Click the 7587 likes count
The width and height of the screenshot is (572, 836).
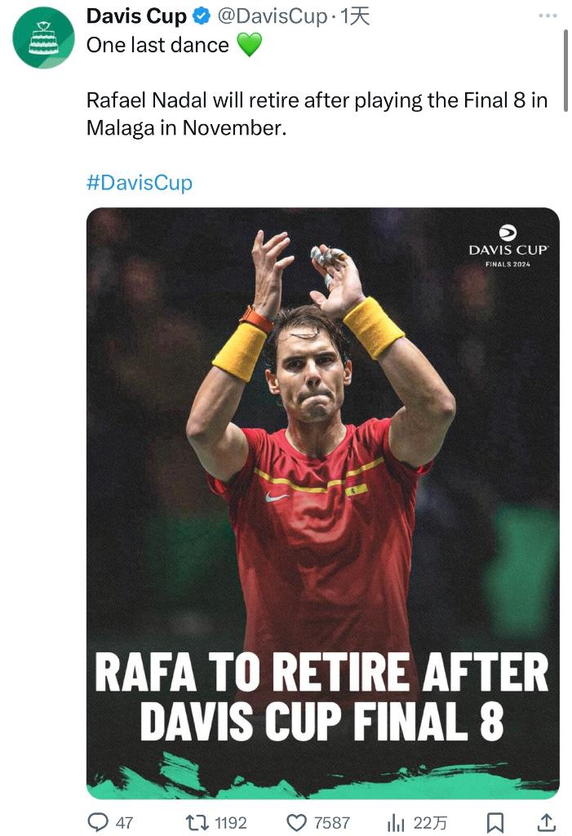(x=331, y=822)
